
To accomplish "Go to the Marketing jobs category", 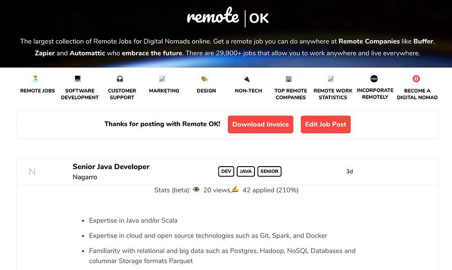I will tap(164, 91).
